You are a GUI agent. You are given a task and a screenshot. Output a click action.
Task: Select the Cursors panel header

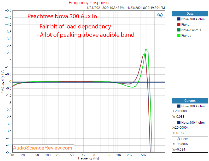[190, 101]
